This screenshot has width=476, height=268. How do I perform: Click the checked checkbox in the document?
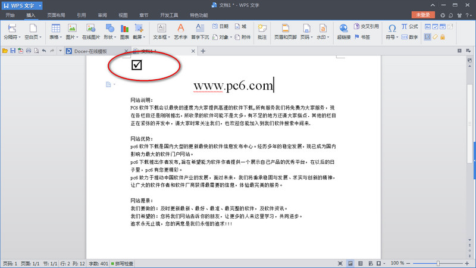136,64
